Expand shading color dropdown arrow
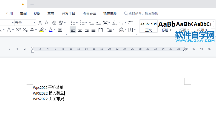 click(125, 30)
